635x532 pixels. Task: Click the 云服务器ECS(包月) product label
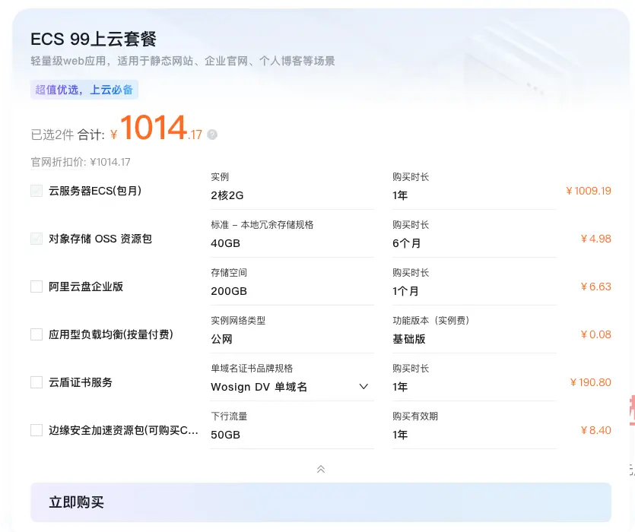coord(95,191)
